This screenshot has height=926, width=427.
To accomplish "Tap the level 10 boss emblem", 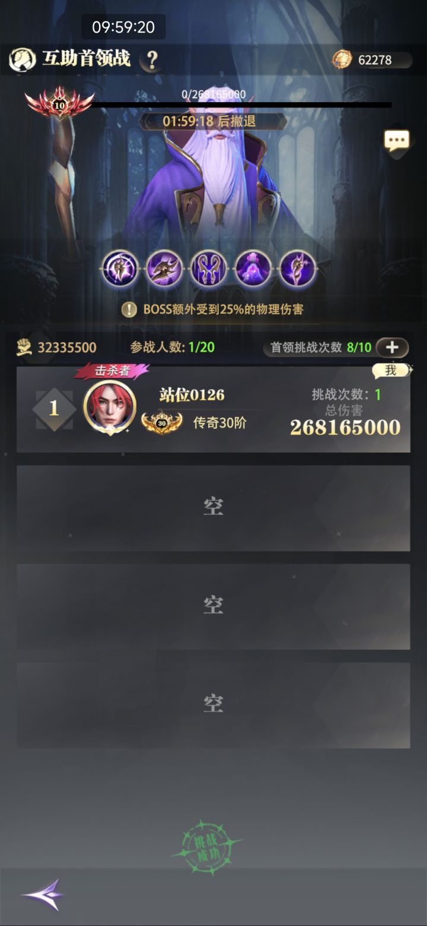I will (59, 105).
